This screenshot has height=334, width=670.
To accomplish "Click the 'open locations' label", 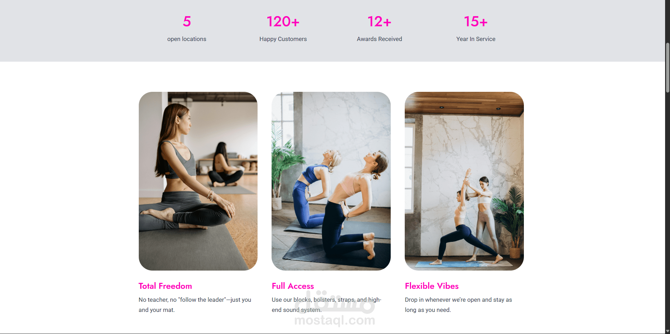I will [187, 39].
